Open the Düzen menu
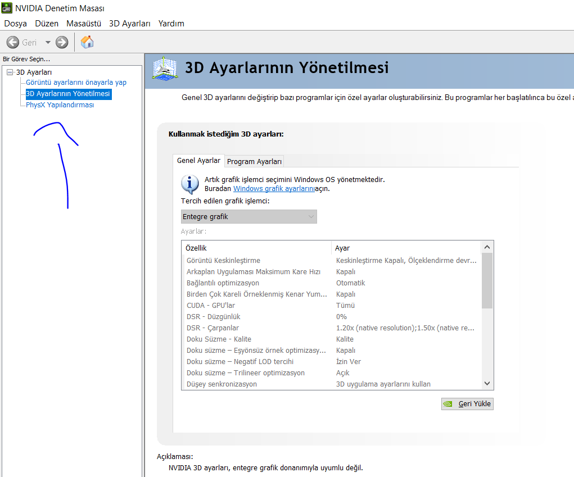 click(x=47, y=24)
